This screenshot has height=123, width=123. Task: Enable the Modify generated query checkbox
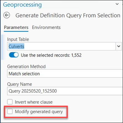pos(10,111)
